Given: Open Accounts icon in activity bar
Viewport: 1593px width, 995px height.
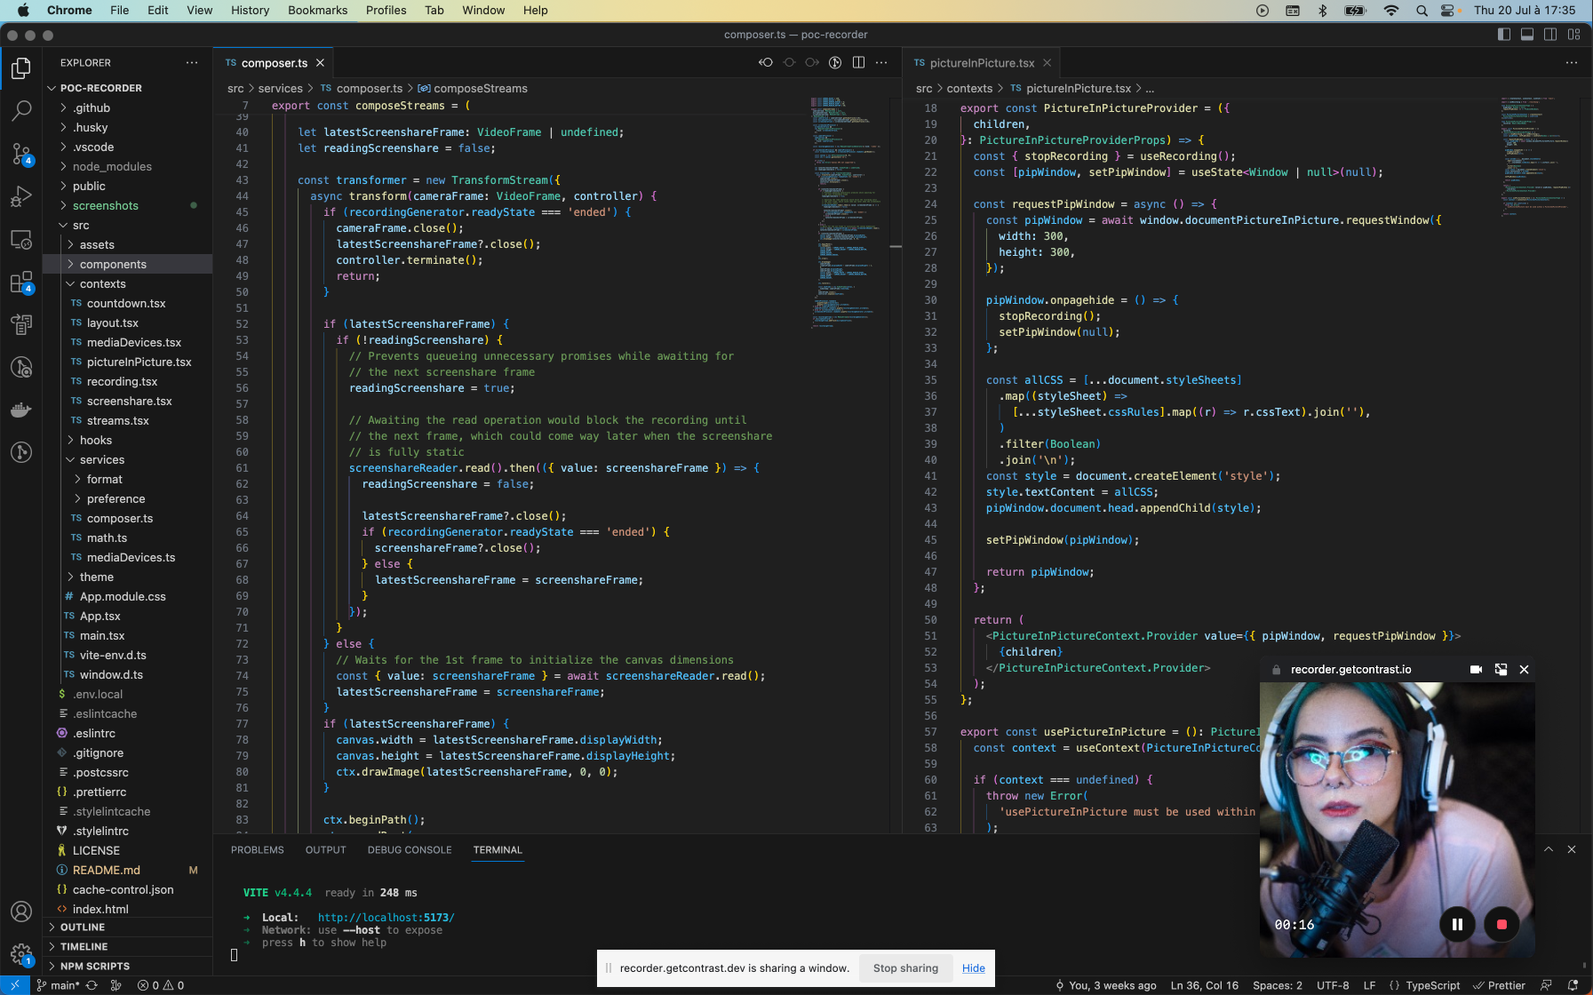Looking at the screenshot, I should click(21, 911).
